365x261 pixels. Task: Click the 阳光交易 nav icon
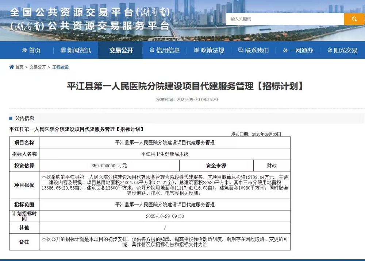point(330,50)
